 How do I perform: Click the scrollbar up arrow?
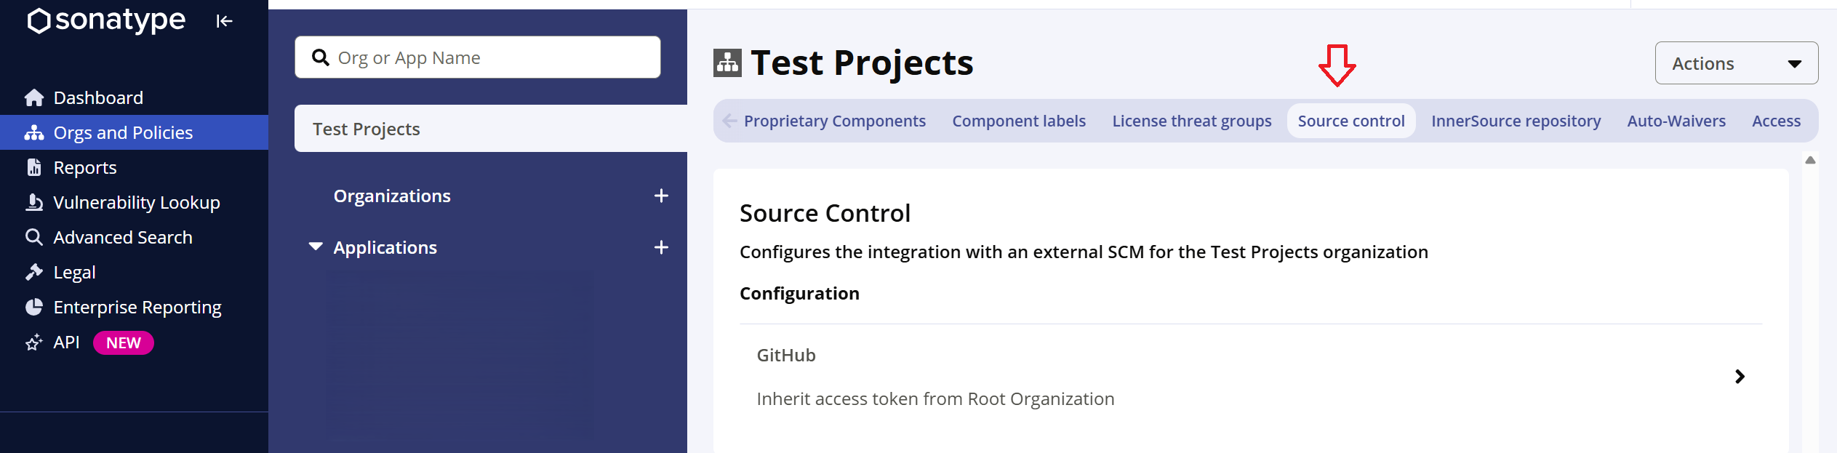point(1810,160)
